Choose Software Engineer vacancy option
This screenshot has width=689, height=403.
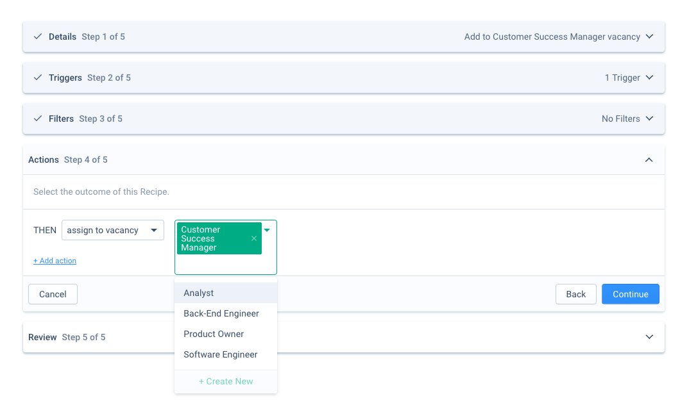[x=226, y=354]
